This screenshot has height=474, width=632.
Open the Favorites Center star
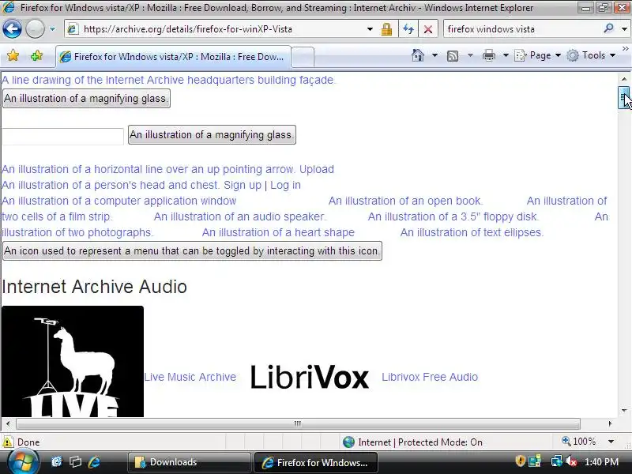[x=13, y=55]
